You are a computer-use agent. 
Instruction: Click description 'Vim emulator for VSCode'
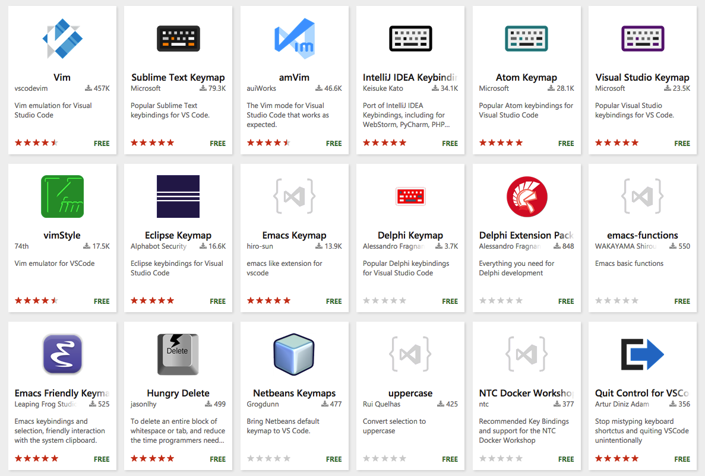point(55,264)
